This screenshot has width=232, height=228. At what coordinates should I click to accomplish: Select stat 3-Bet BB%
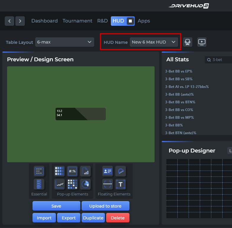[x=174, y=125]
